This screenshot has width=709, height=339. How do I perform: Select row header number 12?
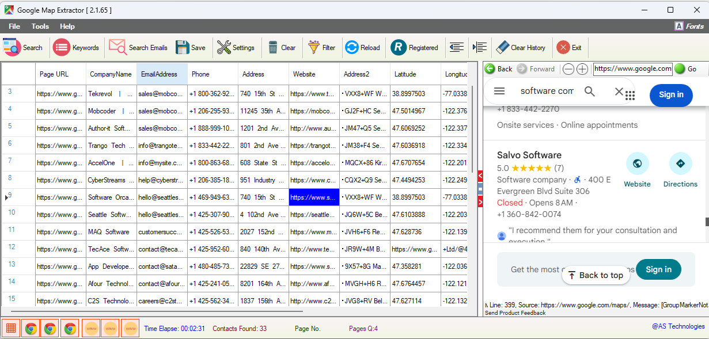click(x=18, y=249)
